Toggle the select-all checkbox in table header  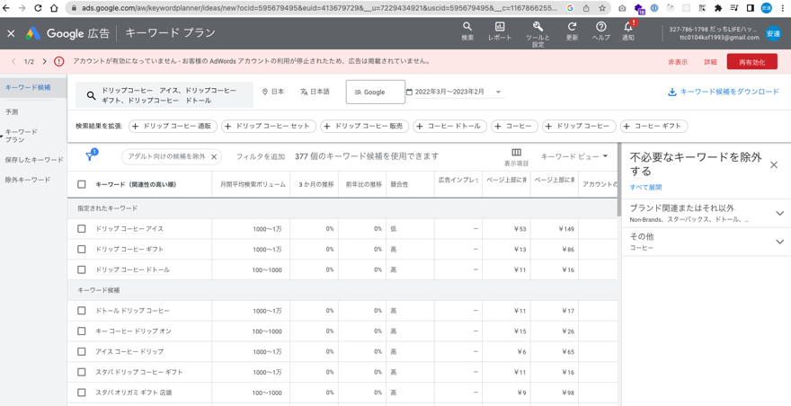(82, 184)
